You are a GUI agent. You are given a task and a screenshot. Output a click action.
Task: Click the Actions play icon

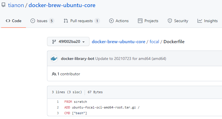coord(111,21)
